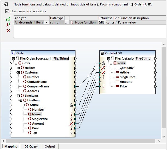Collapse the LineItems node in Order tree
This screenshot has height=150, width=167.
[x=18, y=96]
